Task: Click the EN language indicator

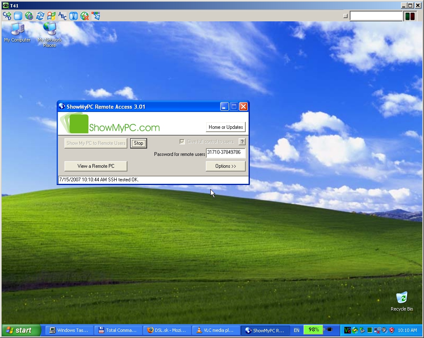Action: [297, 330]
